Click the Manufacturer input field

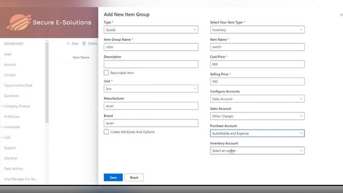pyautogui.click(x=151, y=106)
